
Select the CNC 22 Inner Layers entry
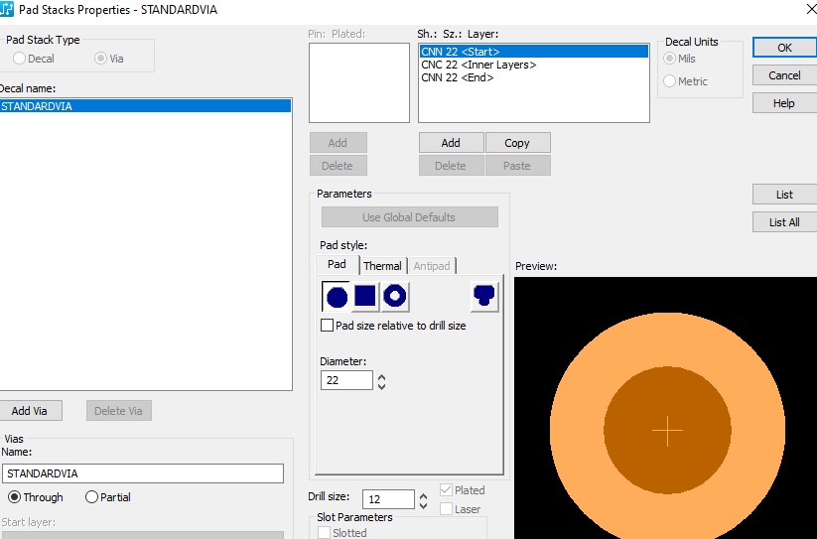[478, 65]
